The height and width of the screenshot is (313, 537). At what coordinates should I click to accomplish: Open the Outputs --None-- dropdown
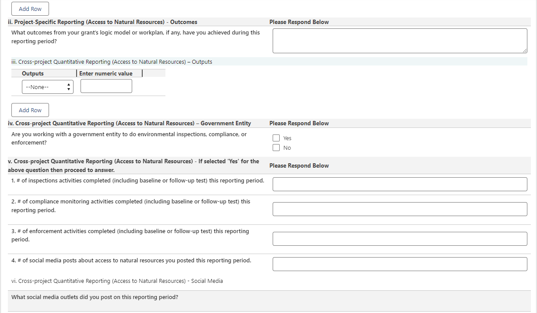(47, 87)
